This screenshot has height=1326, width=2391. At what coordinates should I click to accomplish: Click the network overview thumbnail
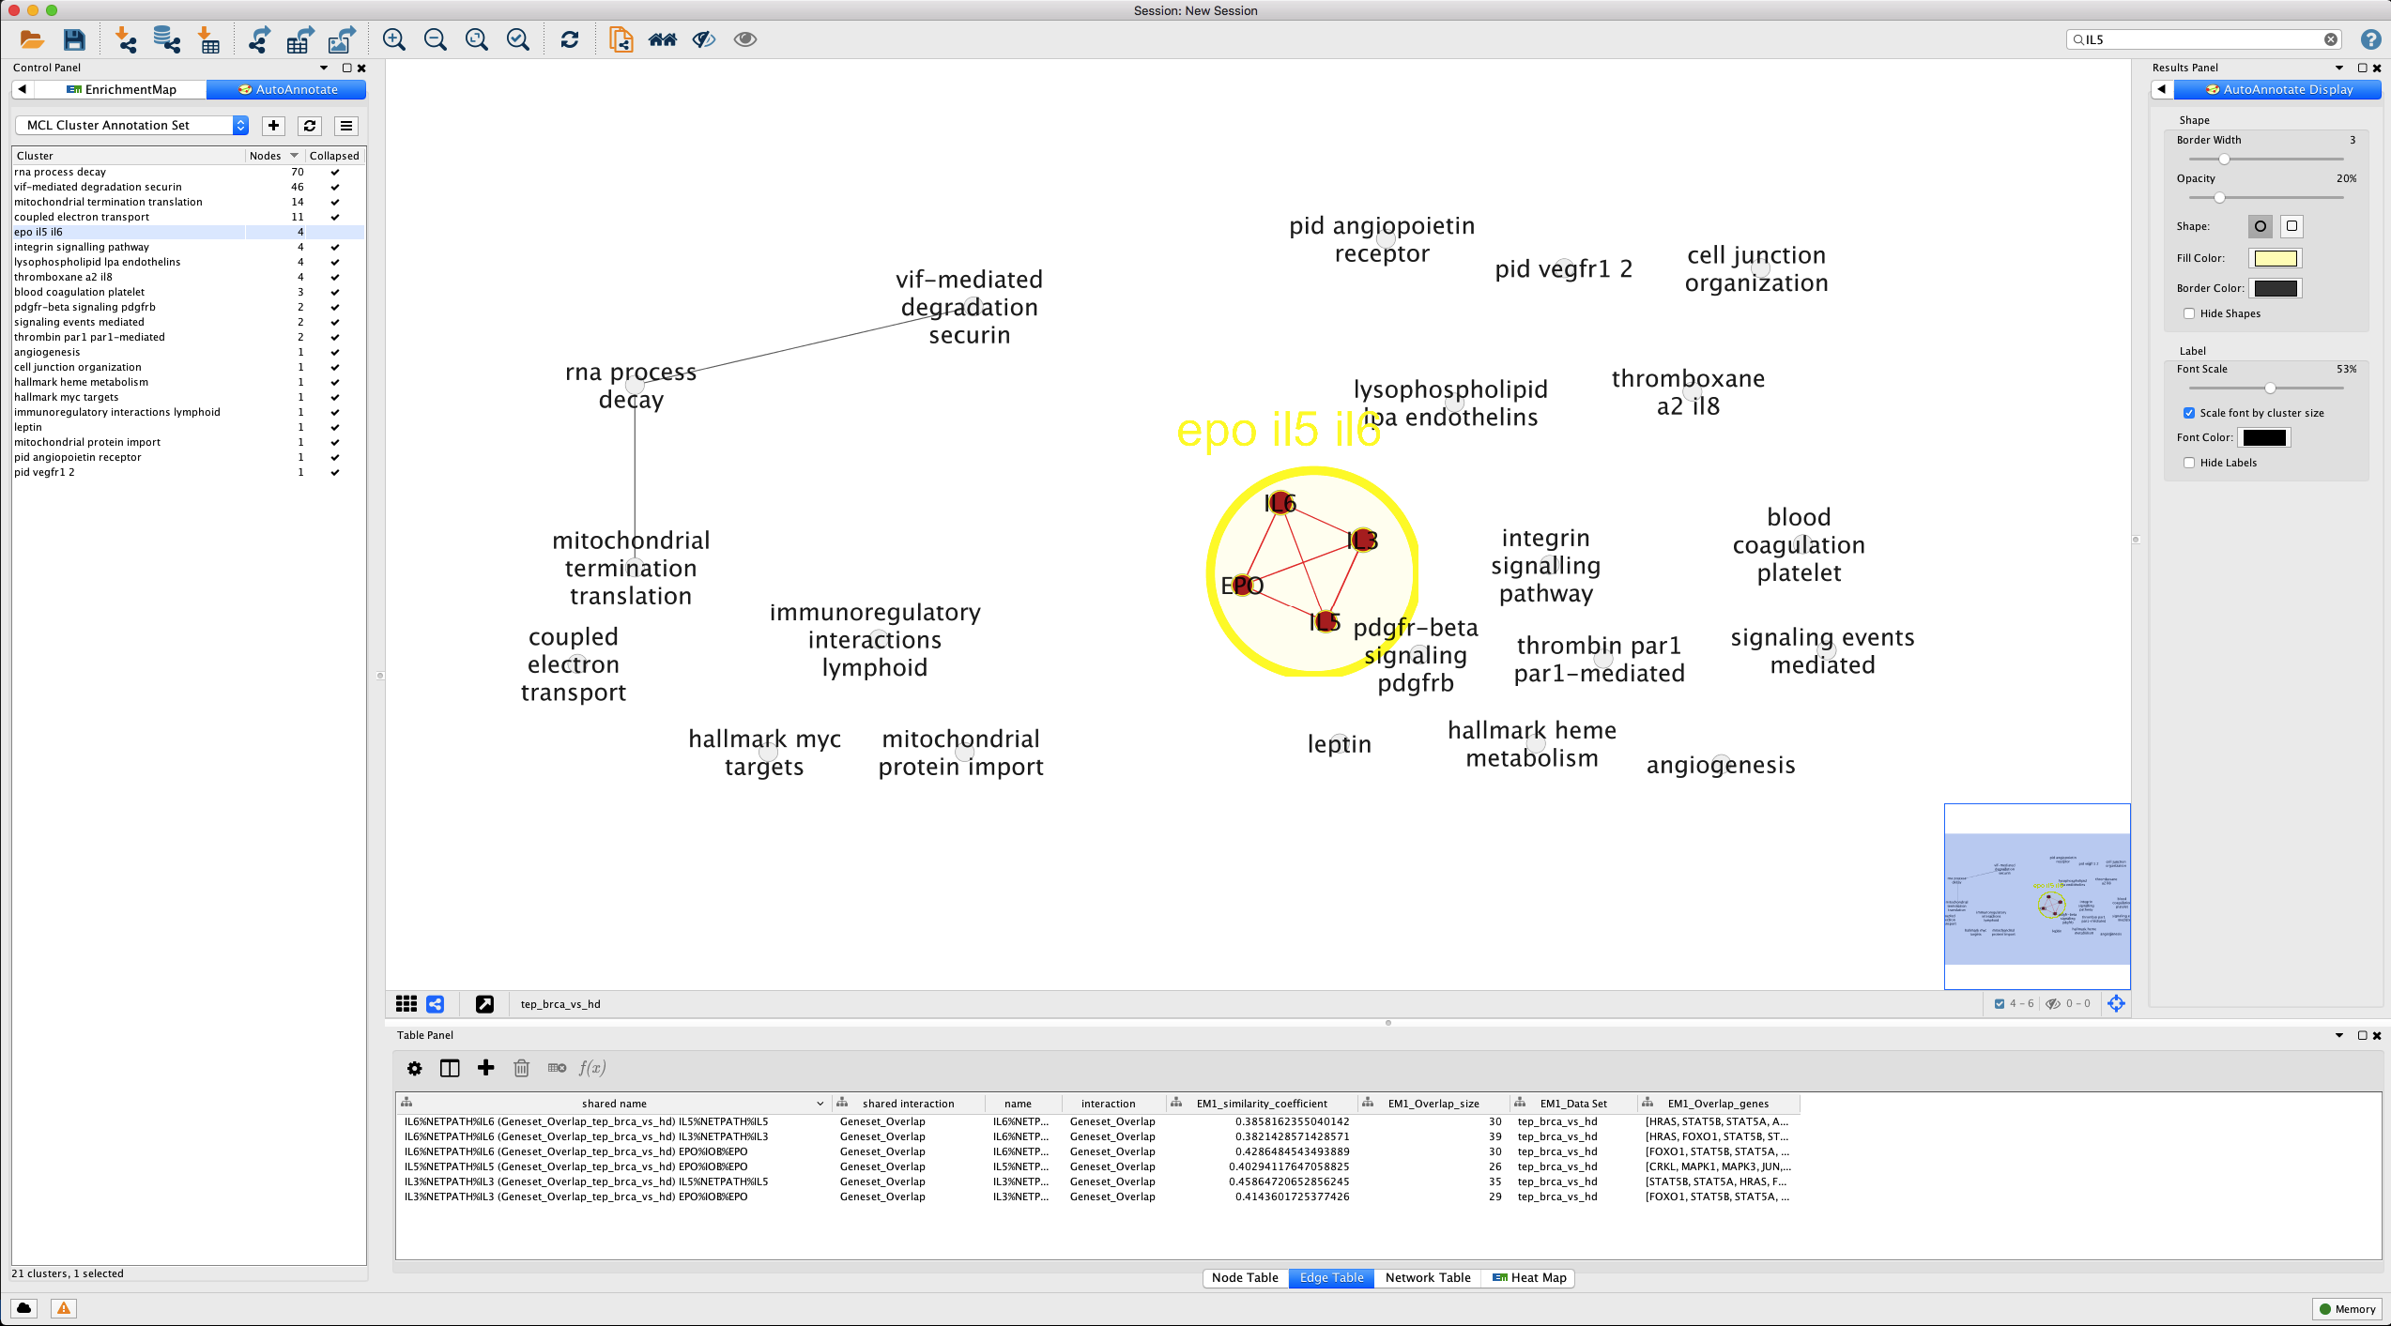(x=2037, y=896)
